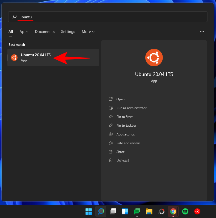Open Spotify from the taskbar

[x=185, y=211]
